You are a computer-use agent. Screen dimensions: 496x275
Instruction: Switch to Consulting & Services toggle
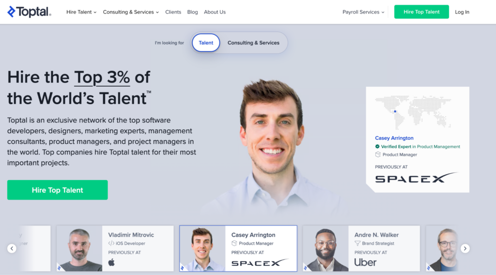(x=253, y=43)
